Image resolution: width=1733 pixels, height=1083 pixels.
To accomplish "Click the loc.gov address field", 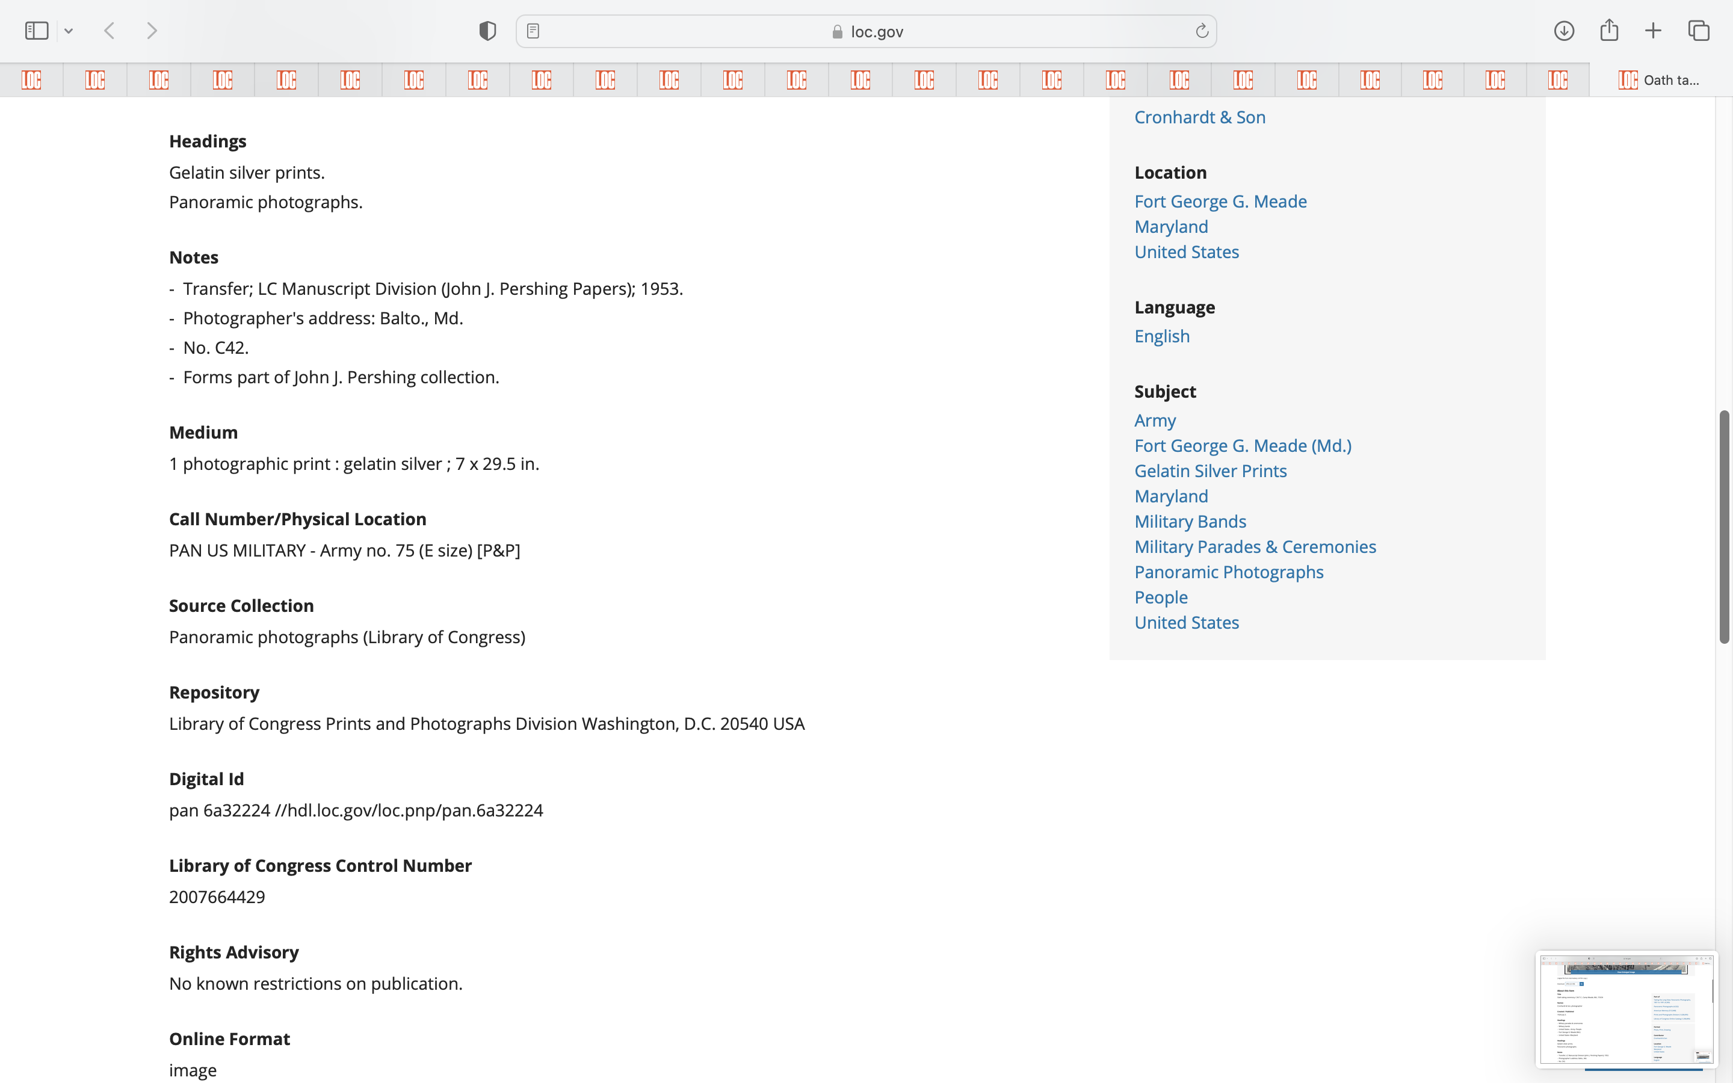I will pos(866,31).
